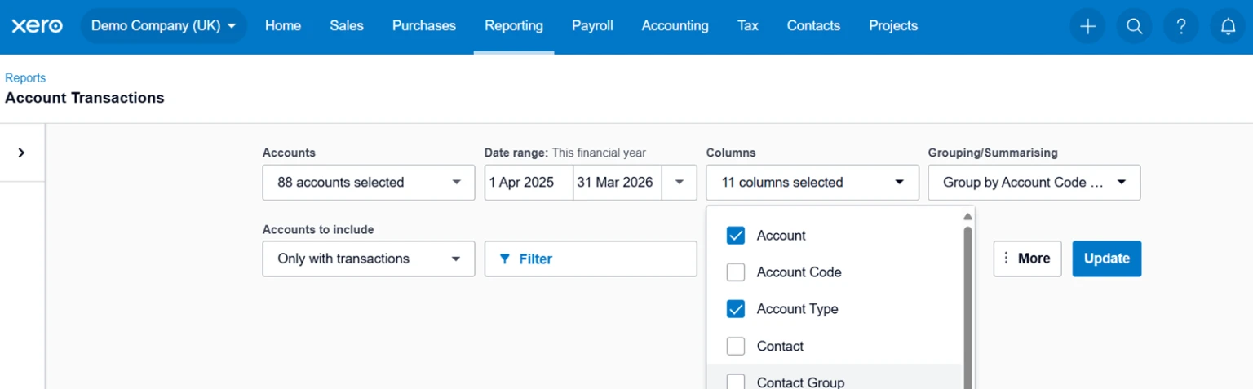Open the Payroll menu

[592, 26]
